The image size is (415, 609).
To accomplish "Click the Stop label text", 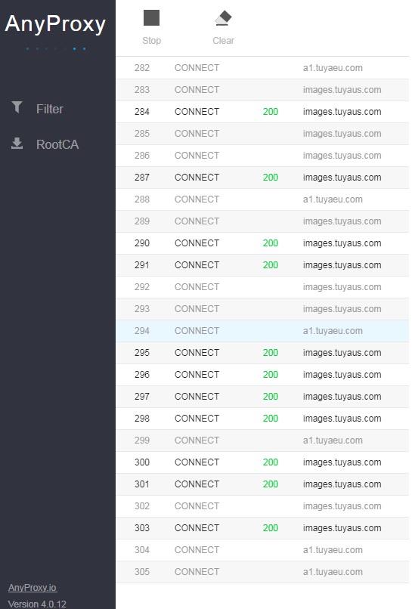I will click(151, 40).
